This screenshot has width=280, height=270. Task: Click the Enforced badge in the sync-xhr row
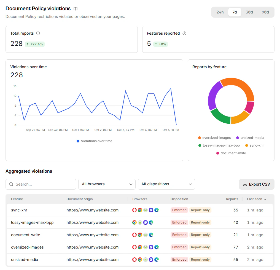pyautogui.click(x=179, y=210)
